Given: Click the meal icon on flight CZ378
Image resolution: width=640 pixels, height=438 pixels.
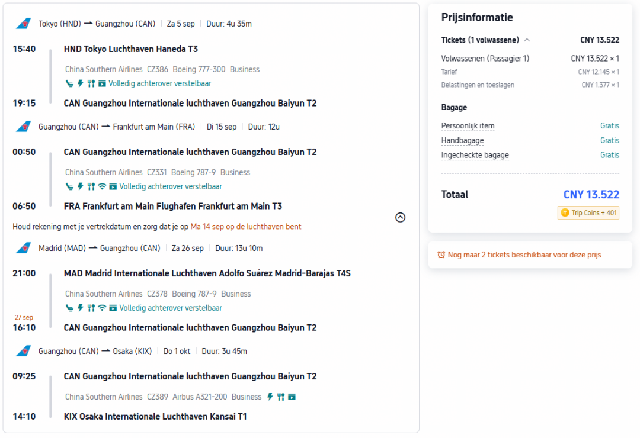Looking at the screenshot, I should pos(91,308).
